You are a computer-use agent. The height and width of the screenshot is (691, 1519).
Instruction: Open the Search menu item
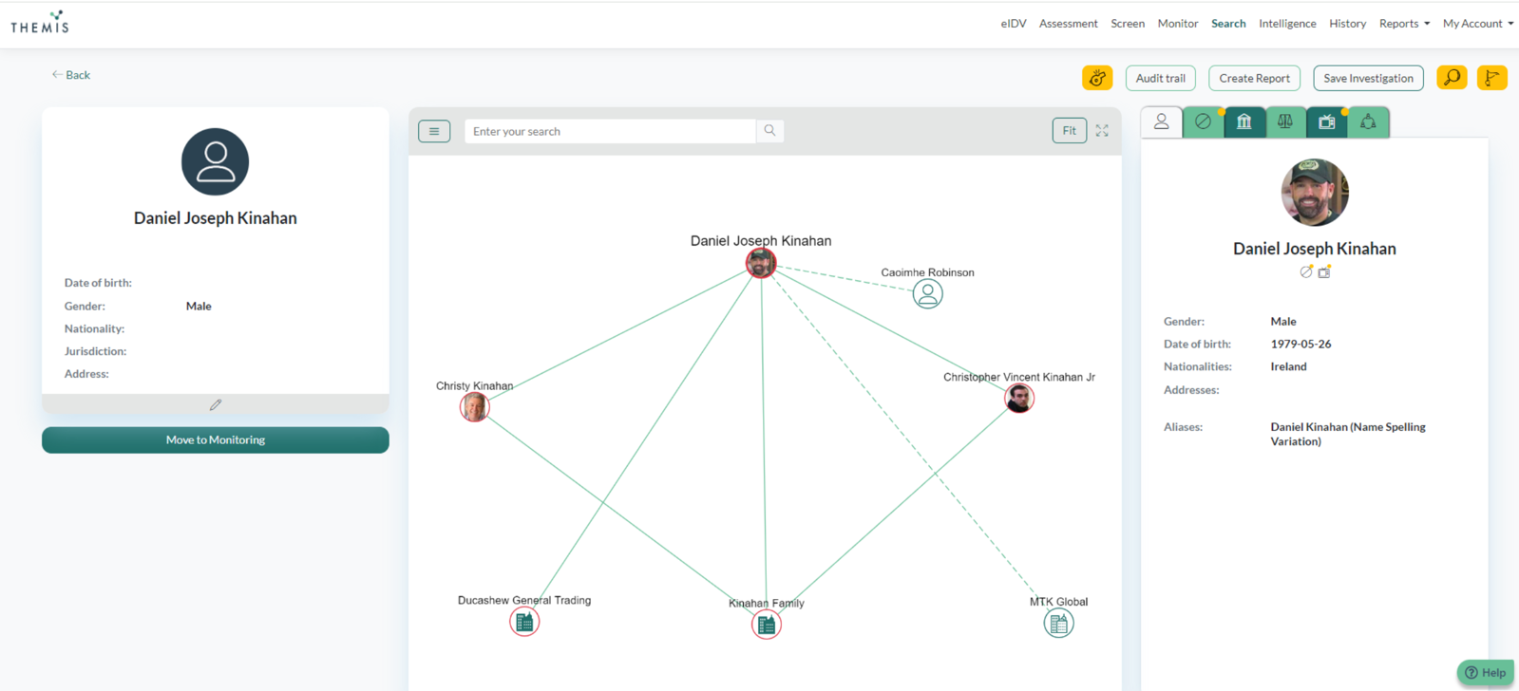[x=1228, y=24]
